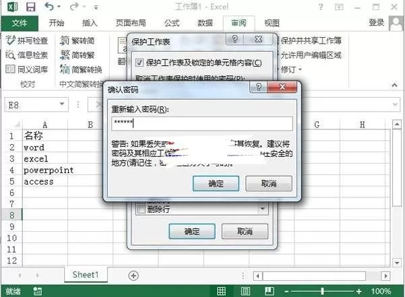Viewport: 405px width, 297px height.
Task: Open help in 确认密码 dialog
Action: point(258,88)
